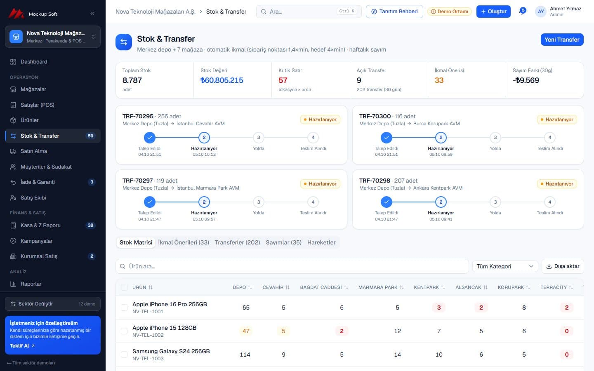Open the Tanıtım Rehberi button

tap(394, 12)
